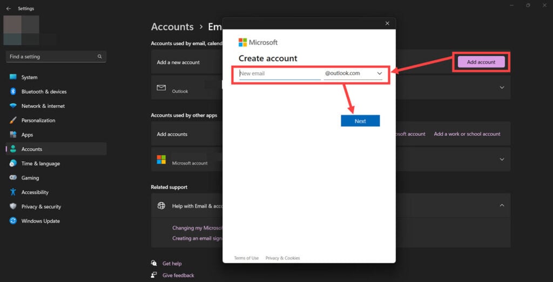Expand the @outlook.com domain dropdown
This screenshot has height=282, width=553.
tap(379, 73)
